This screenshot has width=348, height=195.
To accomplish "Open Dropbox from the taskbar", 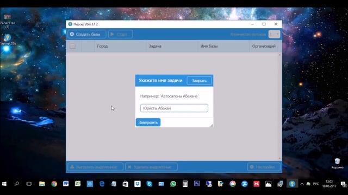I will coord(138,184).
